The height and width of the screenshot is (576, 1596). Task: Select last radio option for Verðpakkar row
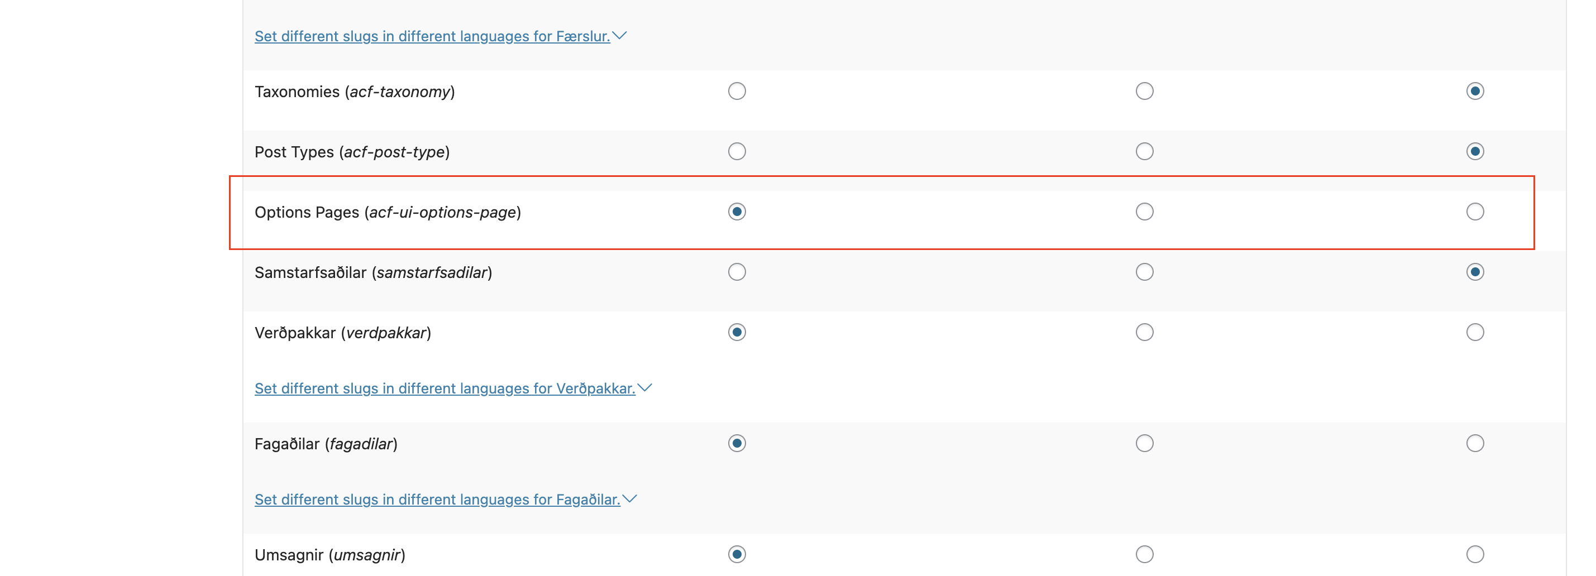(x=1475, y=332)
